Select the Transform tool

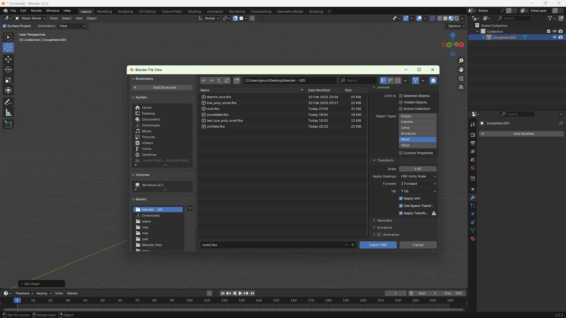point(8,90)
